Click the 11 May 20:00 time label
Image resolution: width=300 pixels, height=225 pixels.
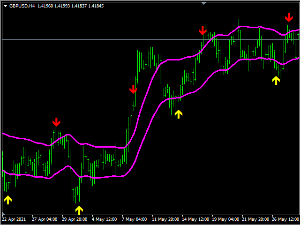pos(165,219)
